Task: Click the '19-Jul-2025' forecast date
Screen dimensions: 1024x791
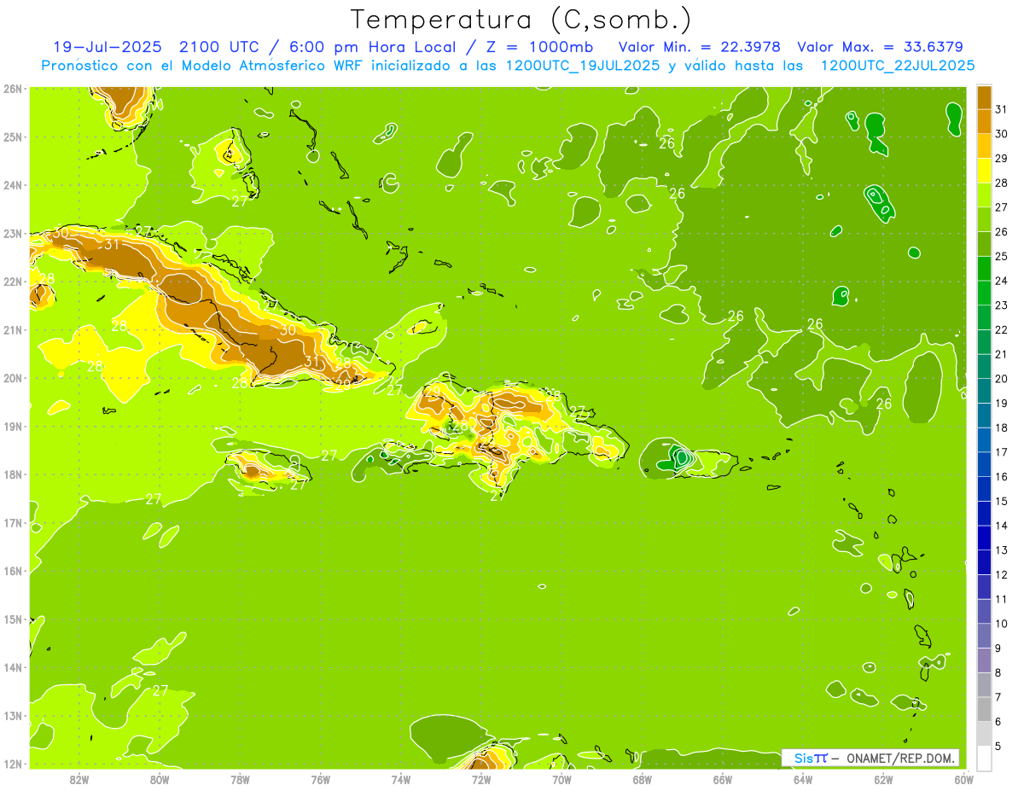Action: coord(107,47)
